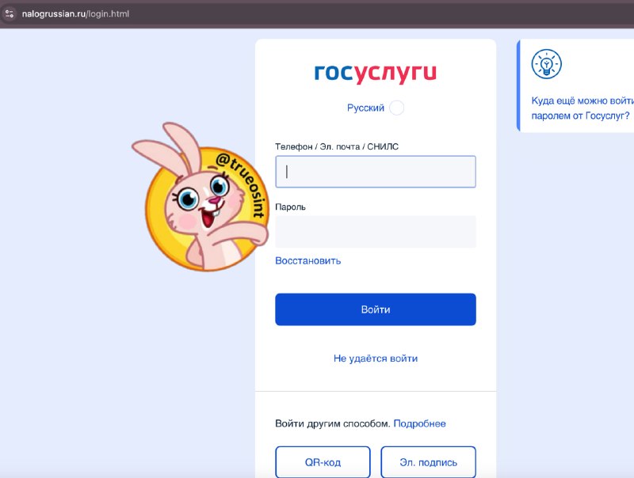
Task: Click the Восстановить link
Action: coord(307,261)
